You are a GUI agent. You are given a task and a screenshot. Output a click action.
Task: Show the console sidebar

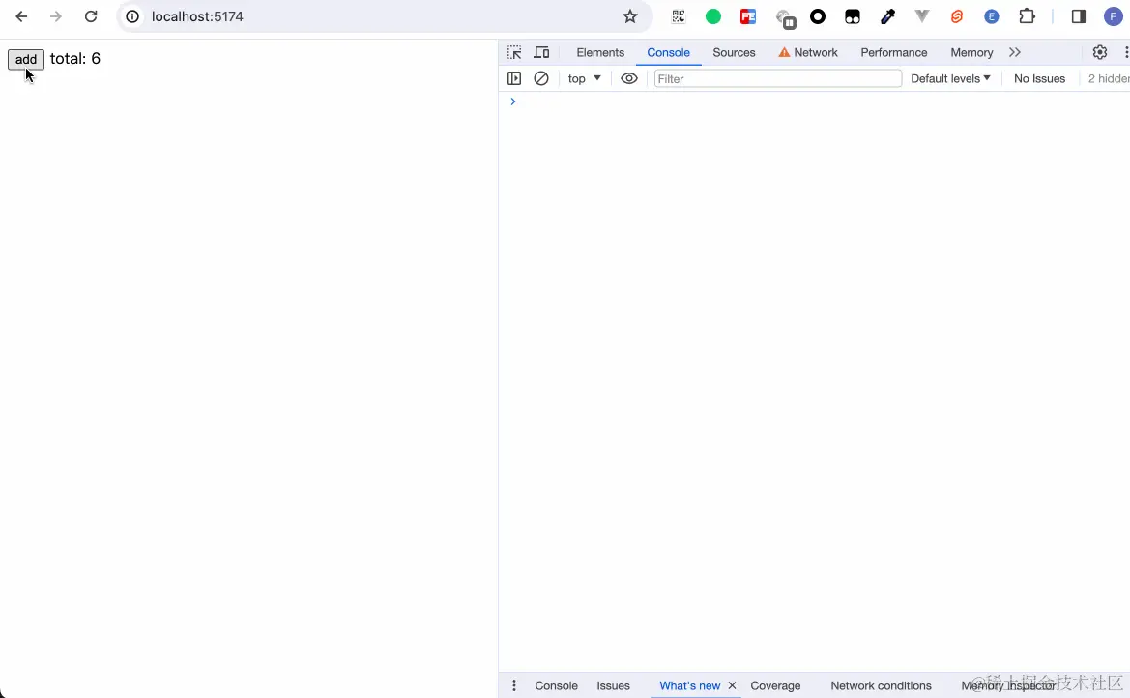pos(514,78)
